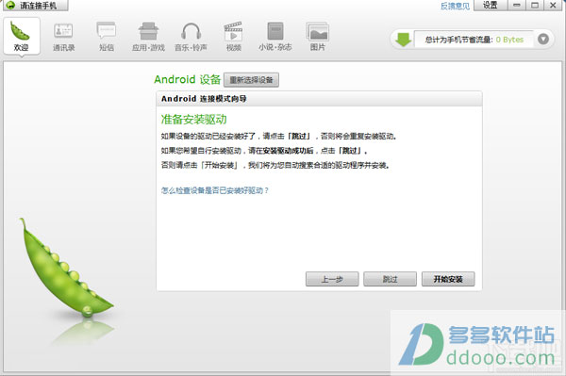Click the Android 连接模式向导 panel title
The image size is (566, 376).
coord(204,99)
